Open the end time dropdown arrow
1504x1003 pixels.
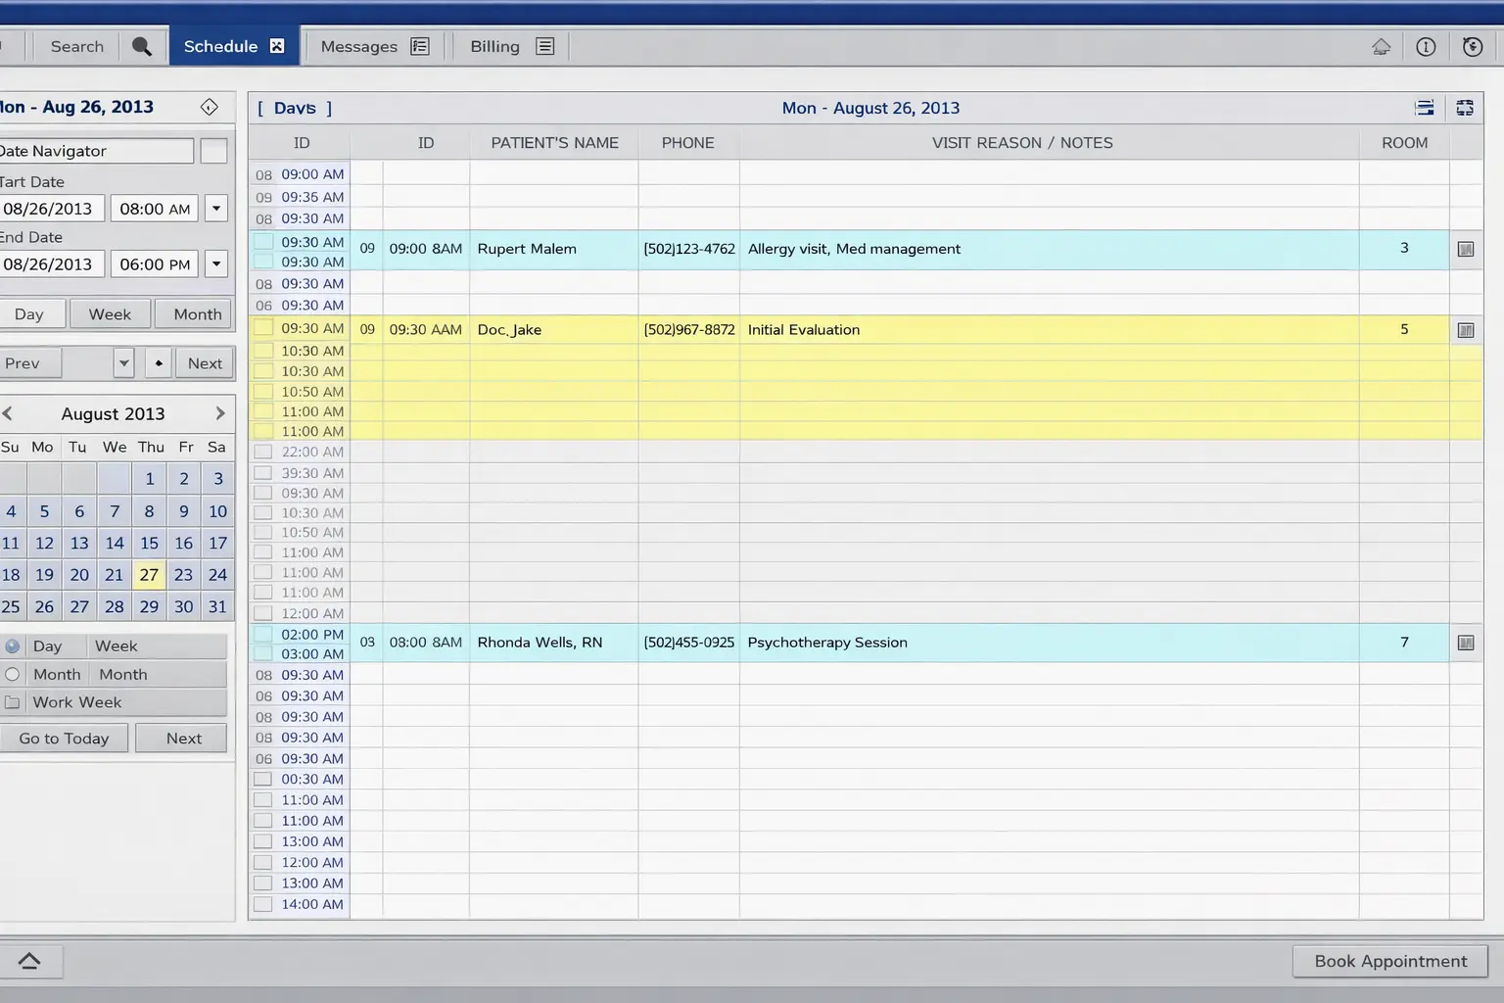pyautogui.click(x=215, y=263)
